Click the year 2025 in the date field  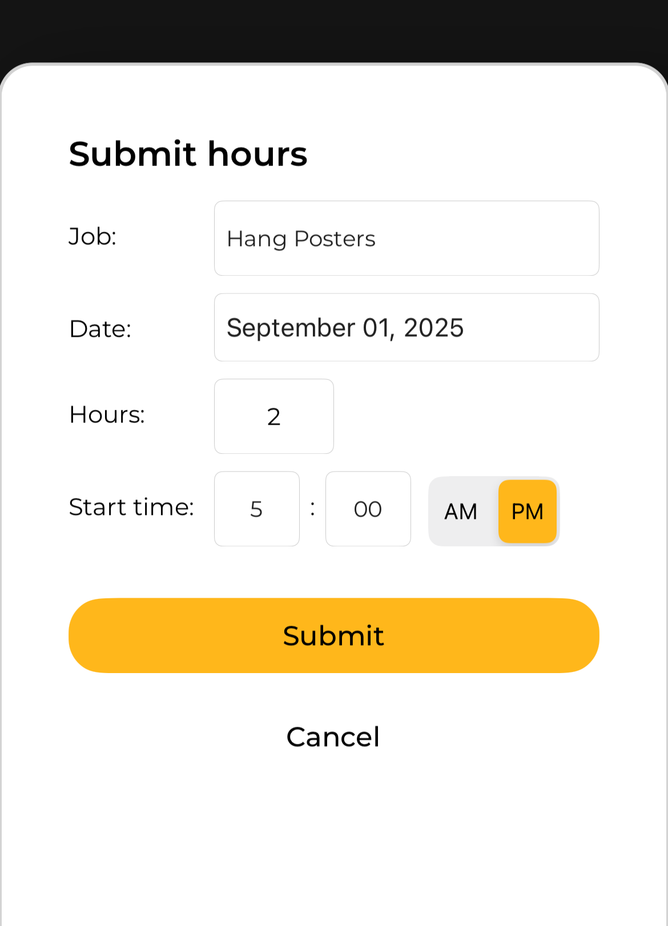[434, 328]
